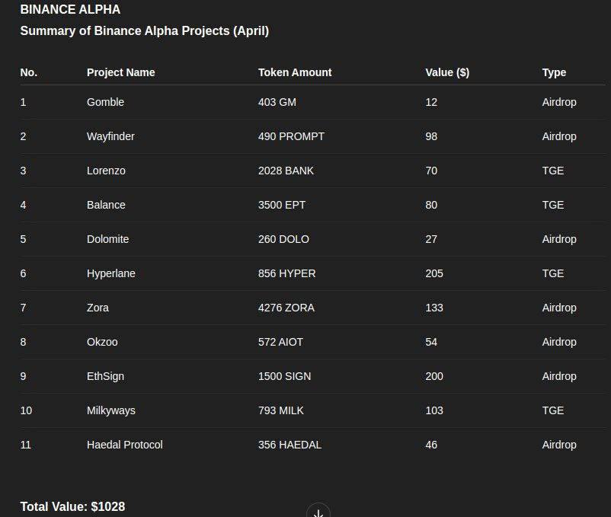Image resolution: width=611 pixels, height=517 pixels.
Task: Click the "4276 ZORA" token amount
Action: tap(286, 308)
